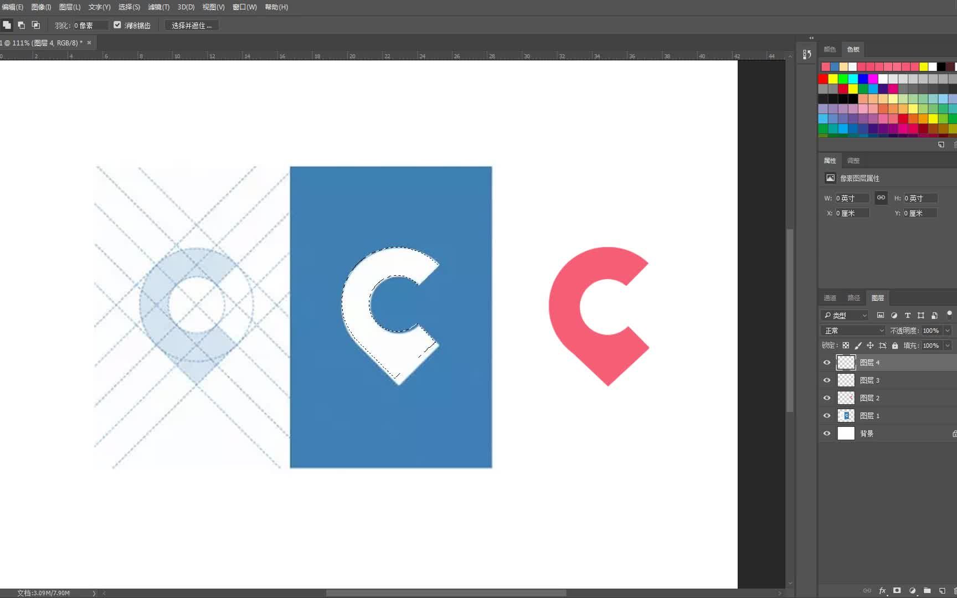The image size is (957, 598).
Task: Open the 类型 layer filter dropdown
Action: 845,315
